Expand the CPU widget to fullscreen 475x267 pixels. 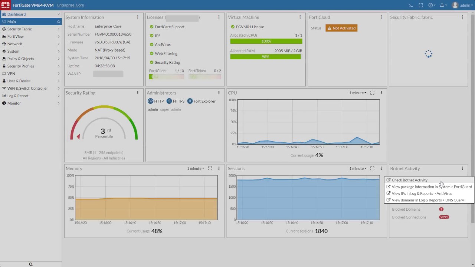point(372,93)
